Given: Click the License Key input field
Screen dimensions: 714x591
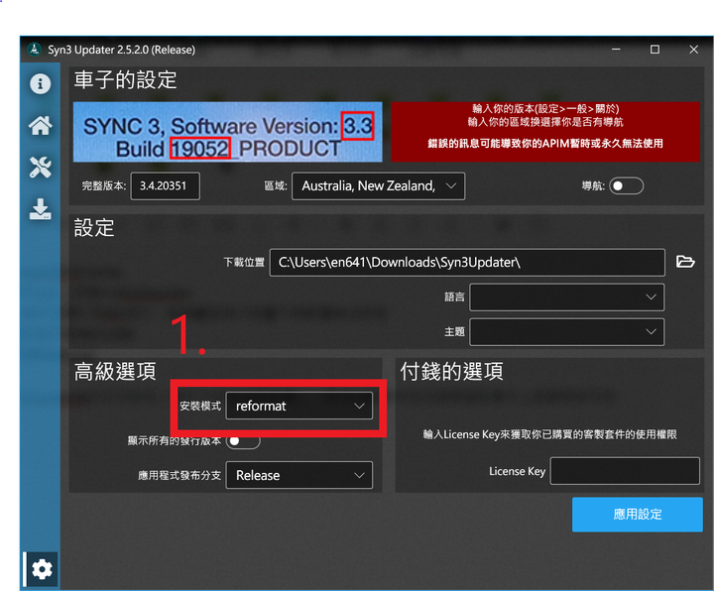Looking at the screenshot, I should click(x=625, y=471).
